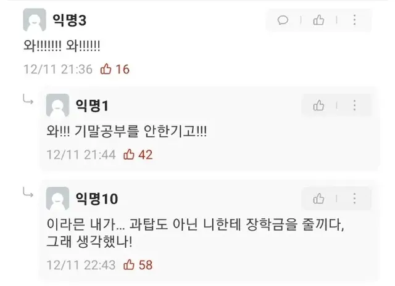Screen dimensions: 395x286
Task: Reply to 익명3's comment via speech bubble icon
Action: [283, 20]
